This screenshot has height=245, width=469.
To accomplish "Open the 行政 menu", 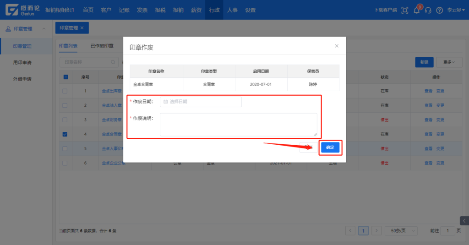I will coord(214,10).
